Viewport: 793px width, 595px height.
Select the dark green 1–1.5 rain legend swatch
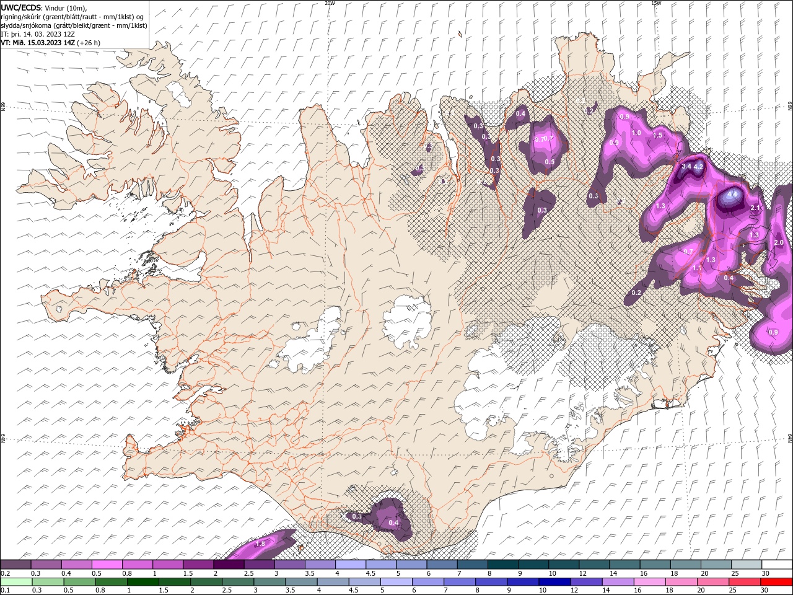coord(144,582)
